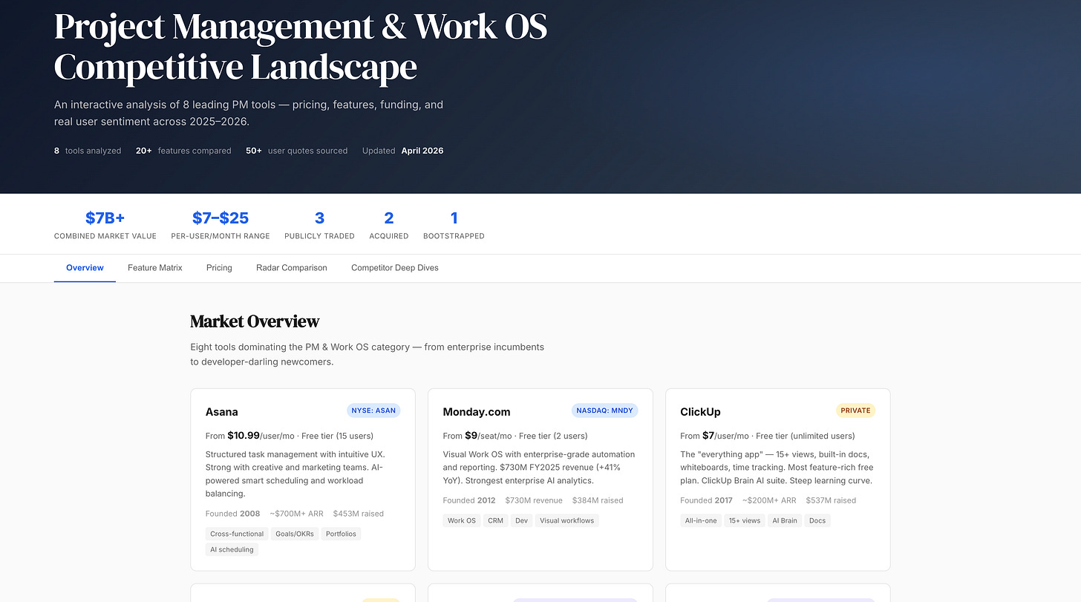Click the Goals/OKRs tag
This screenshot has height=602, width=1081.
[295, 534]
